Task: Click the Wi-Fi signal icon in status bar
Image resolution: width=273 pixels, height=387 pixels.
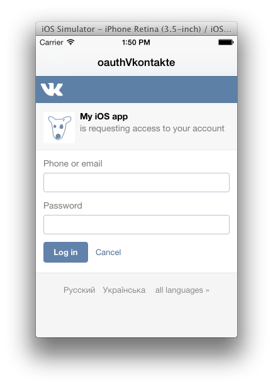Action: pos(70,42)
